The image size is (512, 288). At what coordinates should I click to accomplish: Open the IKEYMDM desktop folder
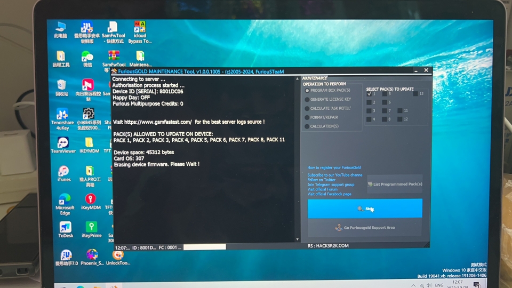tap(89, 145)
